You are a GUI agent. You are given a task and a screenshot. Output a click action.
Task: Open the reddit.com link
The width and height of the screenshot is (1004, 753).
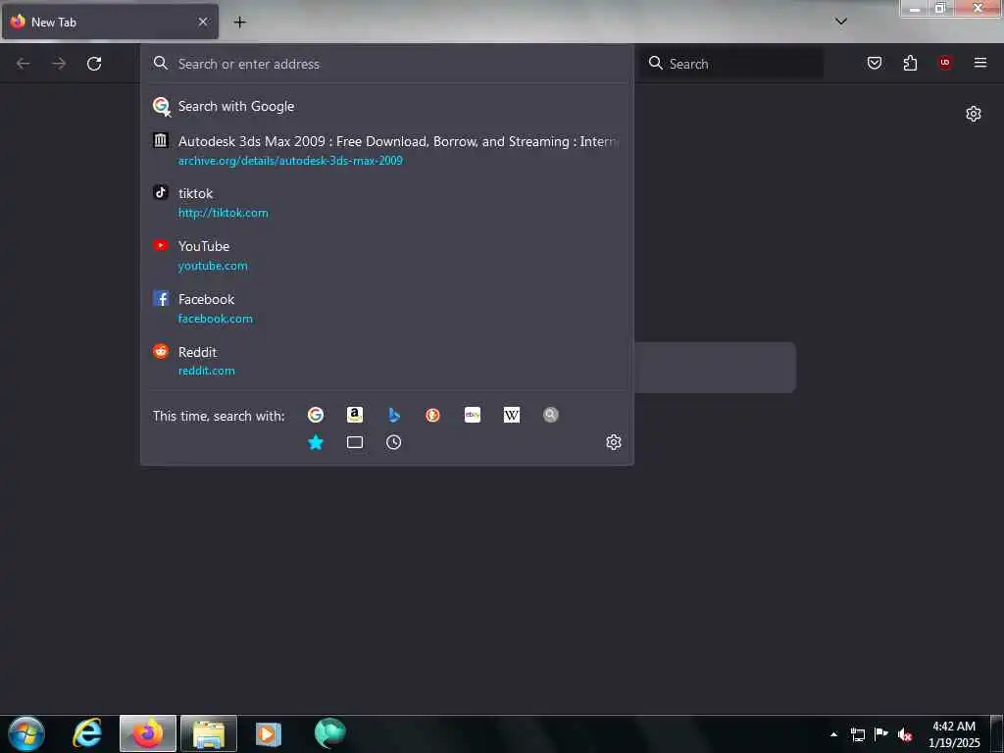click(206, 371)
